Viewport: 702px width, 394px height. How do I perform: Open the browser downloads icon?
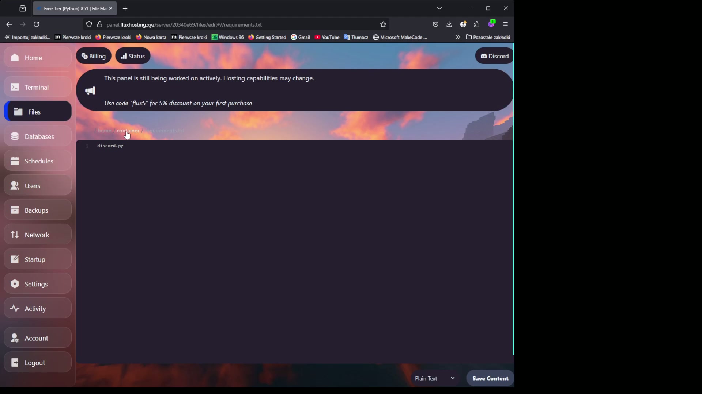(449, 24)
